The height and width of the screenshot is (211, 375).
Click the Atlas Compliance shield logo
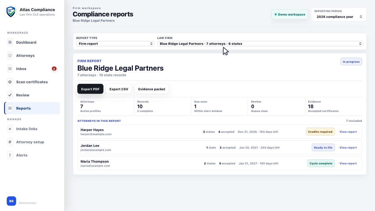(11, 12)
